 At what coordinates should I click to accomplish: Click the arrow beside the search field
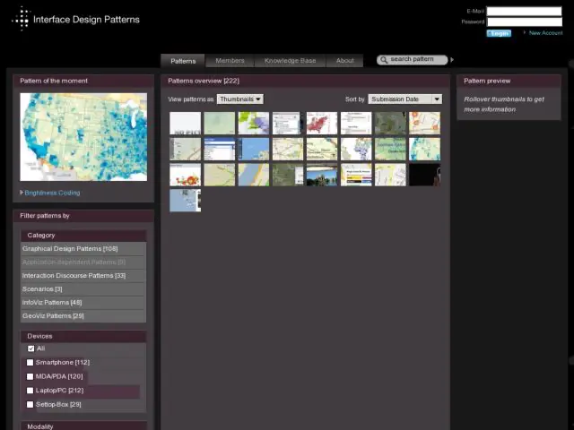tap(452, 60)
